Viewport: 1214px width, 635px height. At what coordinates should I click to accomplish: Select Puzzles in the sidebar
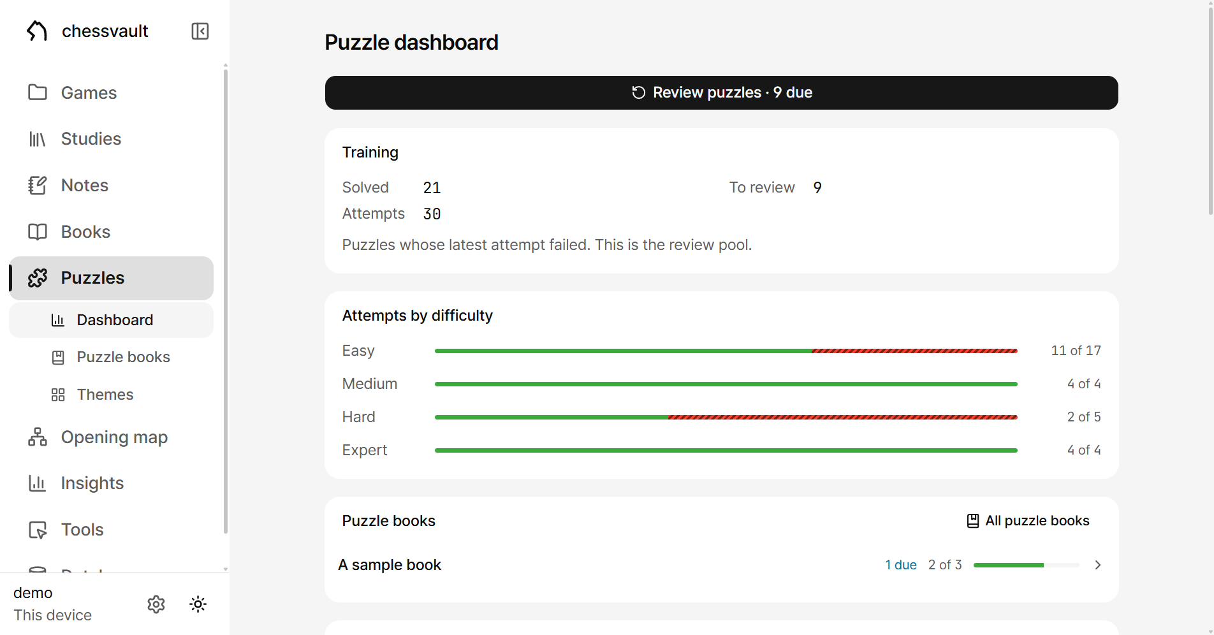(112, 278)
